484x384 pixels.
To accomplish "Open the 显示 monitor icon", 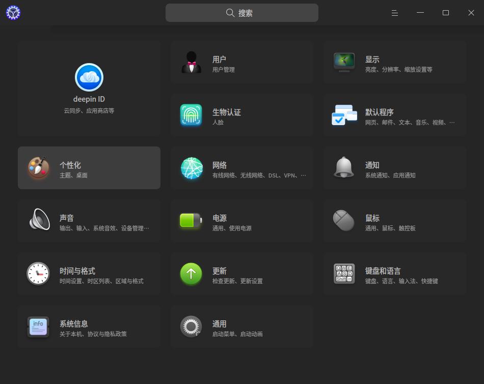I will click(x=344, y=62).
